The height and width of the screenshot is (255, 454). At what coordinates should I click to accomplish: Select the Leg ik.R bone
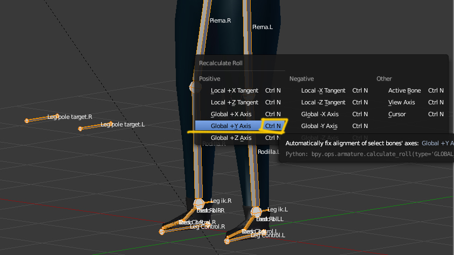coord(221,201)
